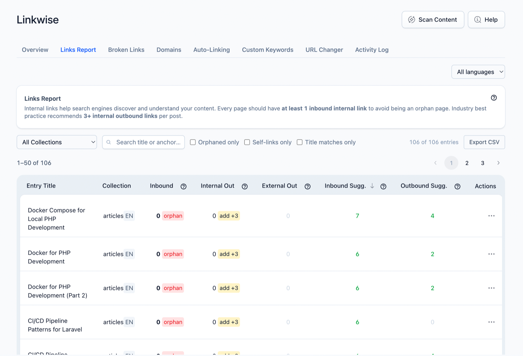Click the title Docker for PHP Development (Part 2)
The height and width of the screenshot is (356, 523).
coord(58,291)
